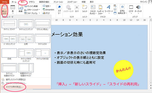This screenshot has width=152, height=93.
Task: Add a comment with コメント button
Action: [85, 9]
